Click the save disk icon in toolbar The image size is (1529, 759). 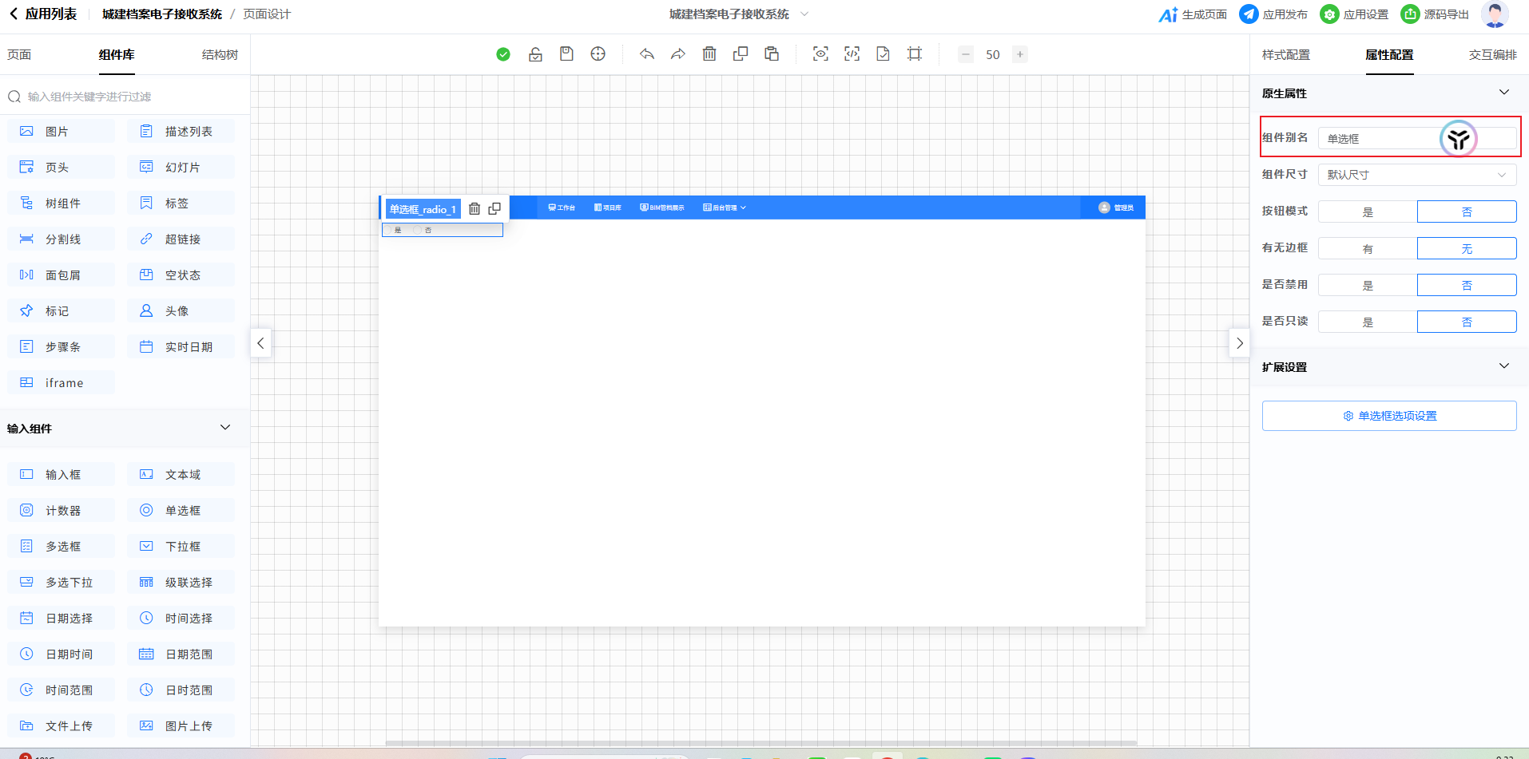[x=566, y=54]
